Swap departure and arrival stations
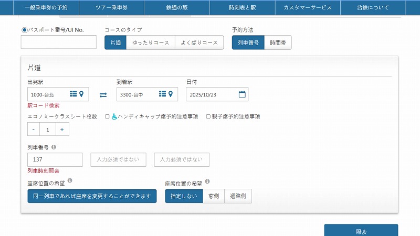 point(103,95)
